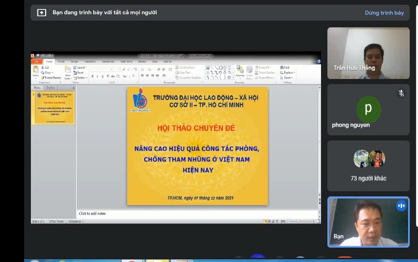Screen dimensions: 418x262
Task: Click the Format Painter brush
Action: (x=43, y=78)
